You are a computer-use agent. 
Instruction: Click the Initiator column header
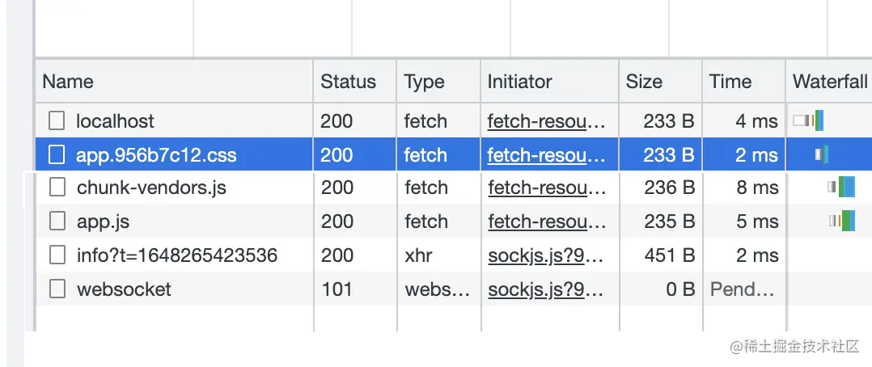click(x=519, y=82)
